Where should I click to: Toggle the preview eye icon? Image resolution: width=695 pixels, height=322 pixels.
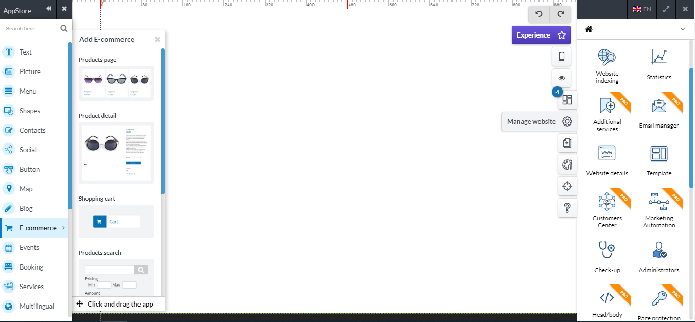(x=562, y=78)
